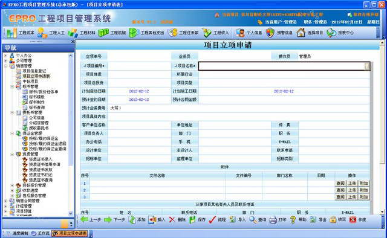This screenshot has height=238, width=387.
Task: Switch to the 进度编制 bottom tab
Action: pyautogui.click(x=18, y=233)
